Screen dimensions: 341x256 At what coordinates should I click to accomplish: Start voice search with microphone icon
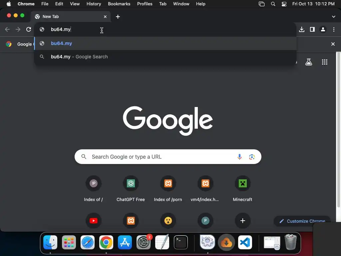point(239,157)
